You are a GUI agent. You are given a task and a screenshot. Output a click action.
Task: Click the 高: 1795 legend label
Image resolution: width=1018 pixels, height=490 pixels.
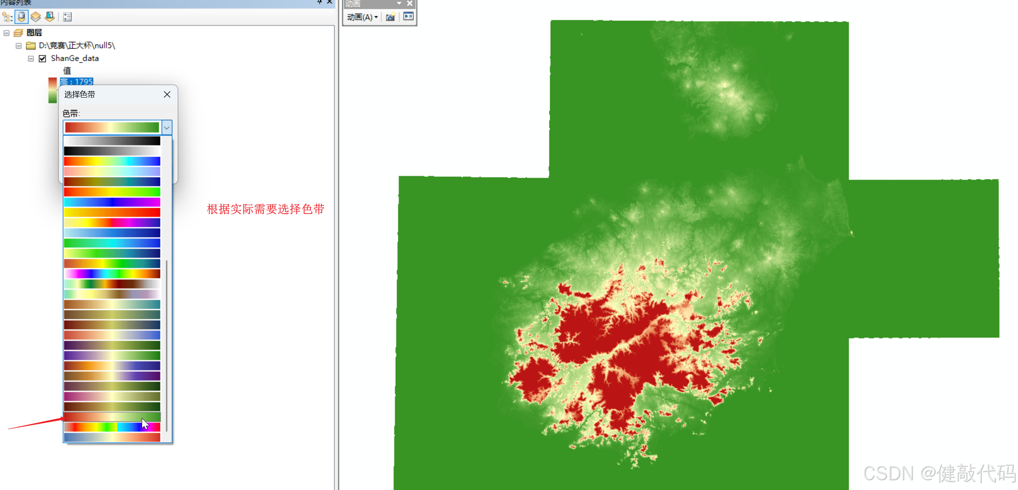pyautogui.click(x=77, y=81)
